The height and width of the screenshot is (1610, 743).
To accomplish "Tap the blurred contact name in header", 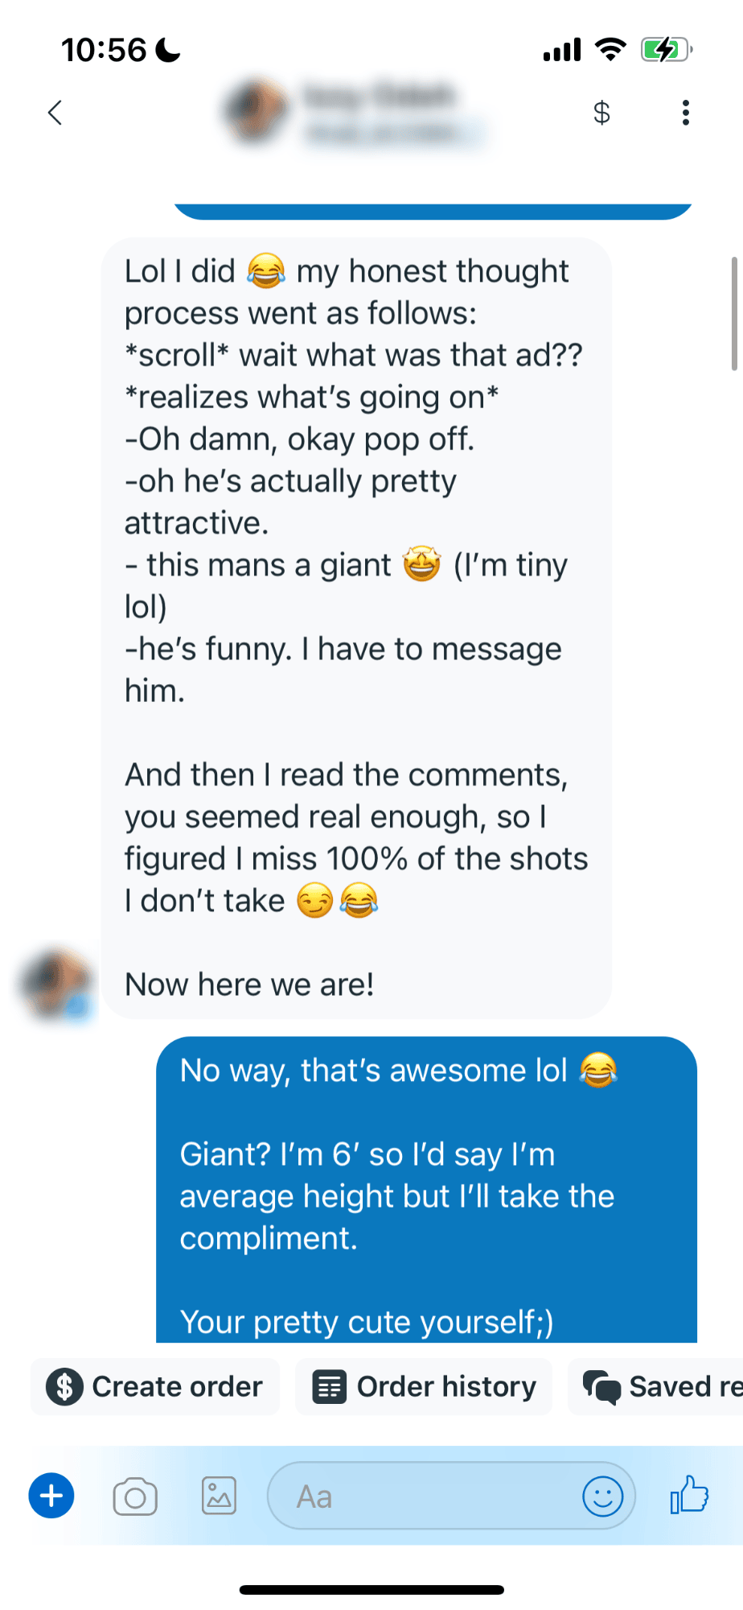I will (378, 97).
